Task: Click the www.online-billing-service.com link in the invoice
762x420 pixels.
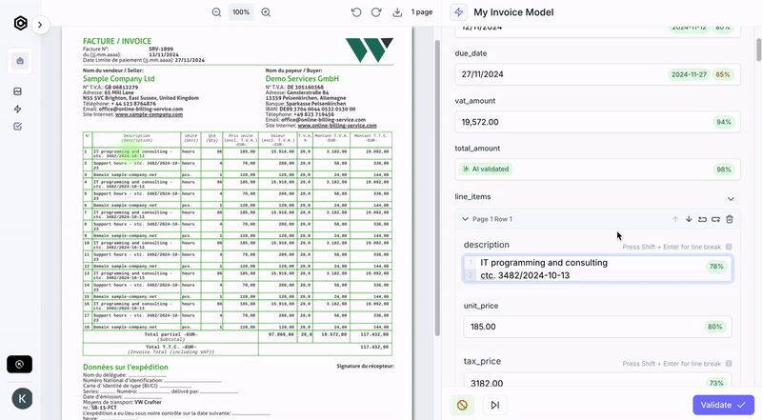Action: coord(337,126)
